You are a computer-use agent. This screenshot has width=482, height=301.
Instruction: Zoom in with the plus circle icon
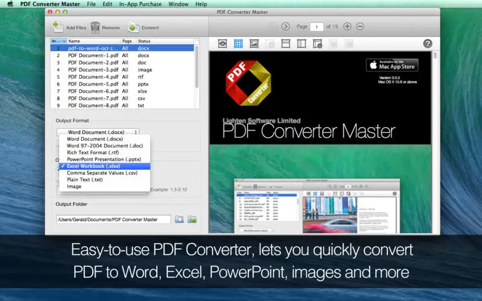click(347, 26)
